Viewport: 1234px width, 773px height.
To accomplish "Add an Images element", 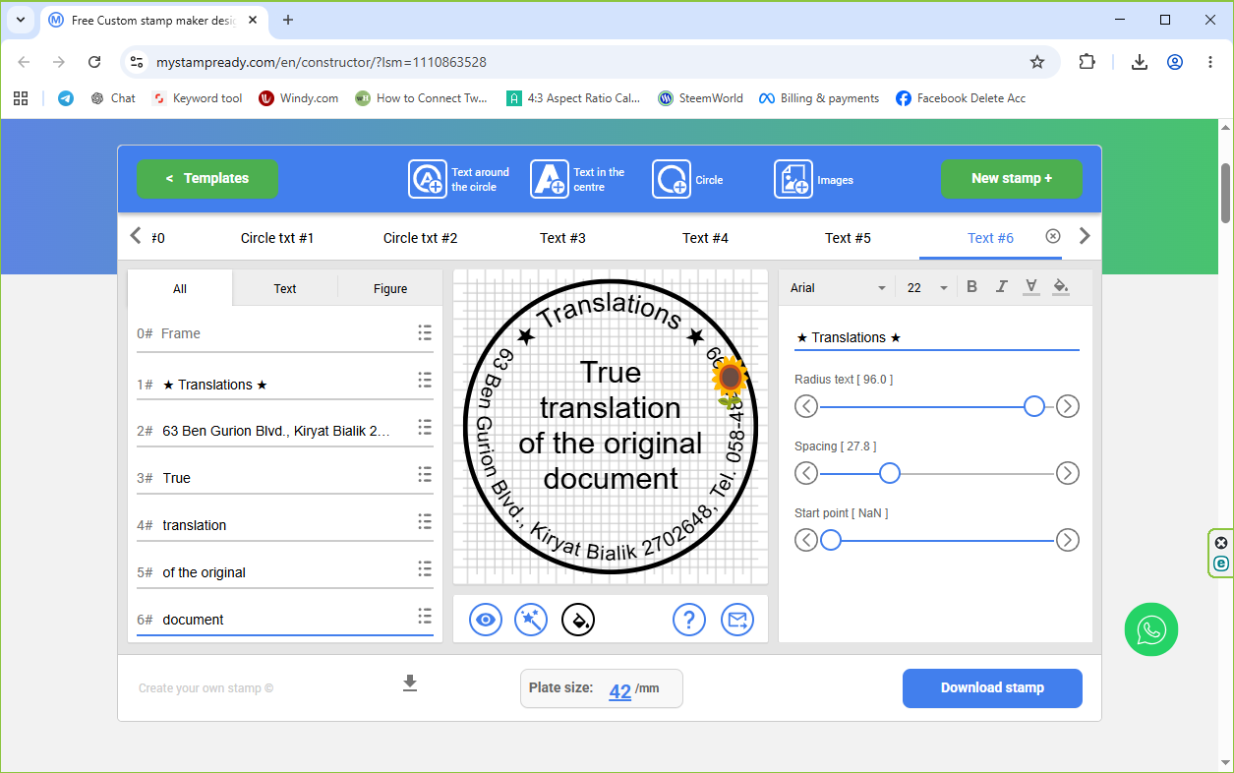I will (x=814, y=179).
